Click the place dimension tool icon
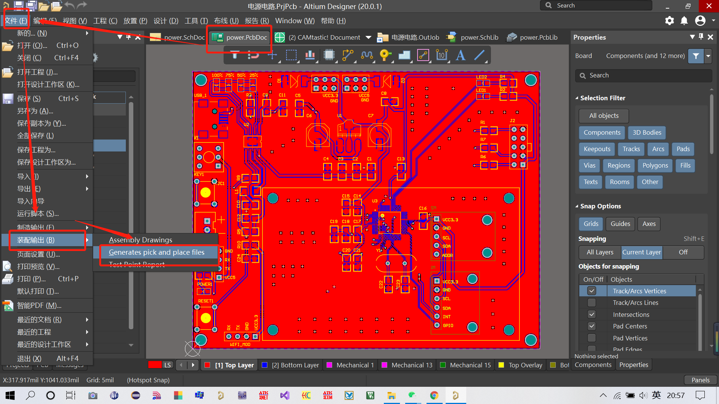This screenshot has width=719, height=404. pyautogui.click(x=442, y=55)
